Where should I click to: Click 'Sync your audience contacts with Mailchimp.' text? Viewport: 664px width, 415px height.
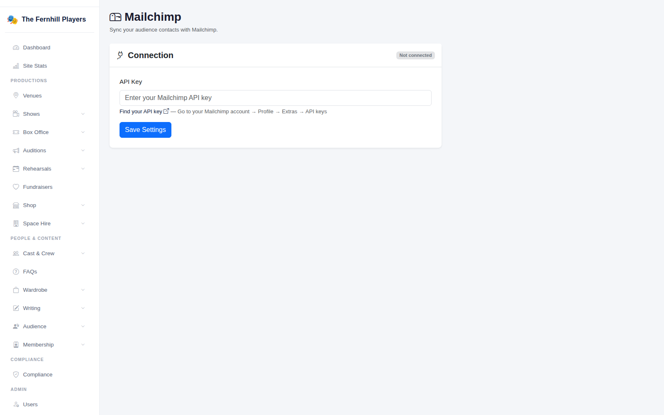click(x=164, y=30)
